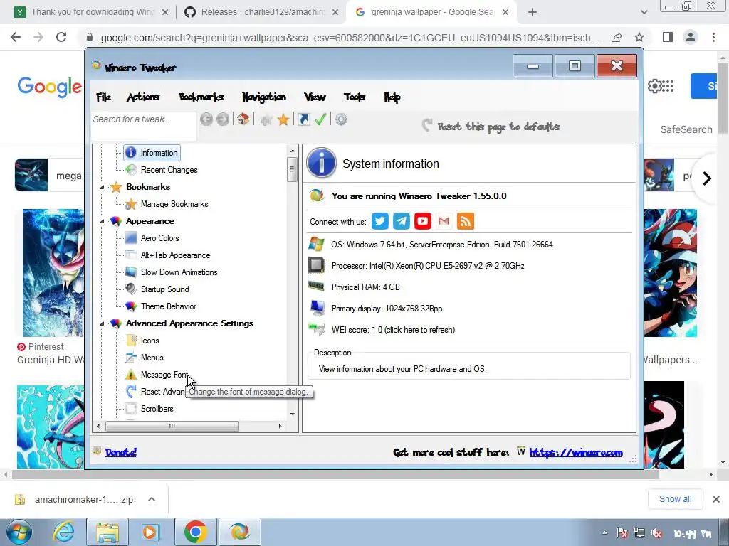The height and width of the screenshot is (546, 729).
Task: Click the large System information icon
Action: click(x=321, y=163)
